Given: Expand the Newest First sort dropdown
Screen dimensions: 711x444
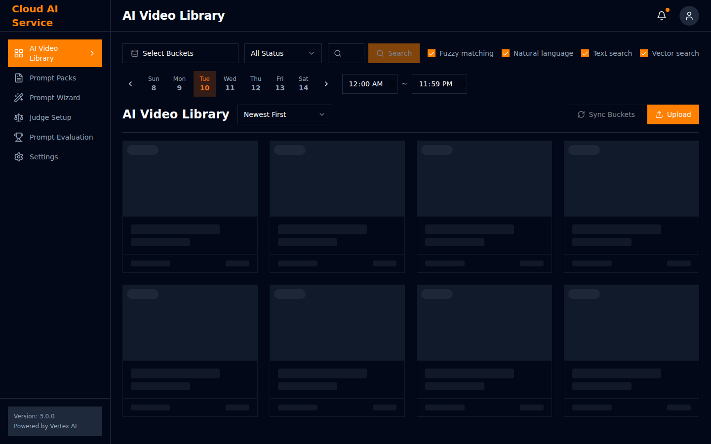Looking at the screenshot, I should coord(284,114).
